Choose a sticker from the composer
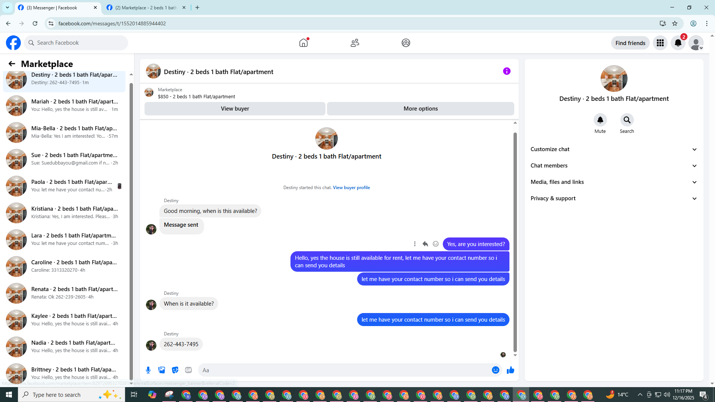Viewport: 715px width, 402px height. [175, 370]
